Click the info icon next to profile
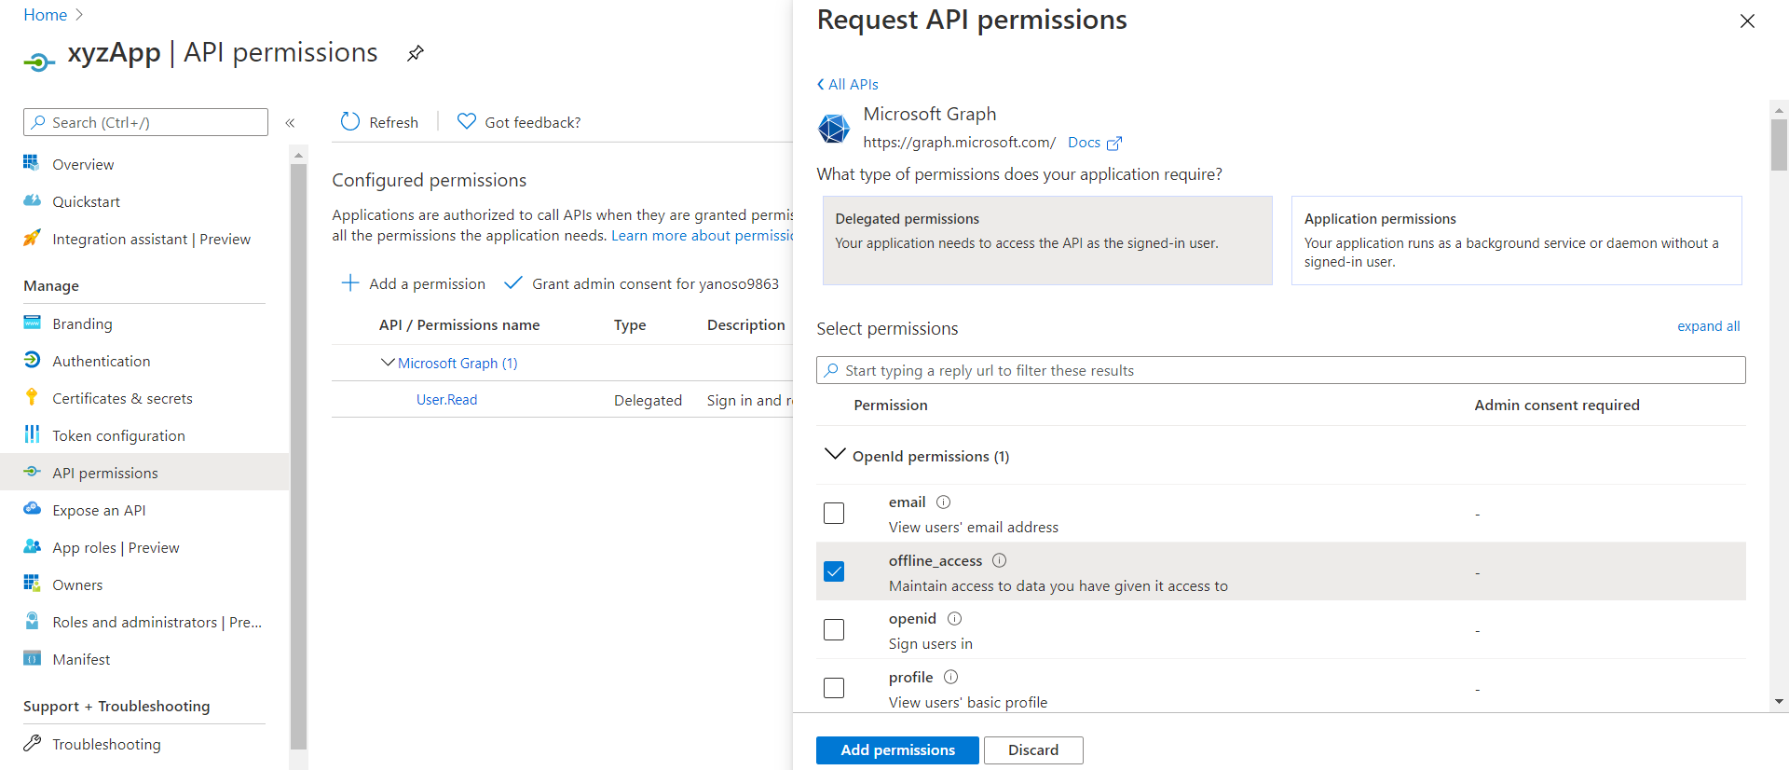 950,677
